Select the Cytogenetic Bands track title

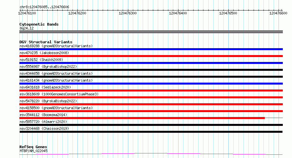tap(39, 24)
